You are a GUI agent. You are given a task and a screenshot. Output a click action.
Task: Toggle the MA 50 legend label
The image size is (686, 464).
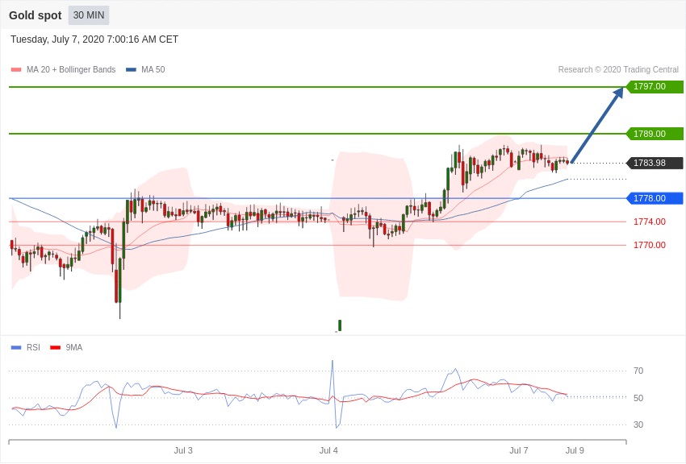[x=153, y=70]
